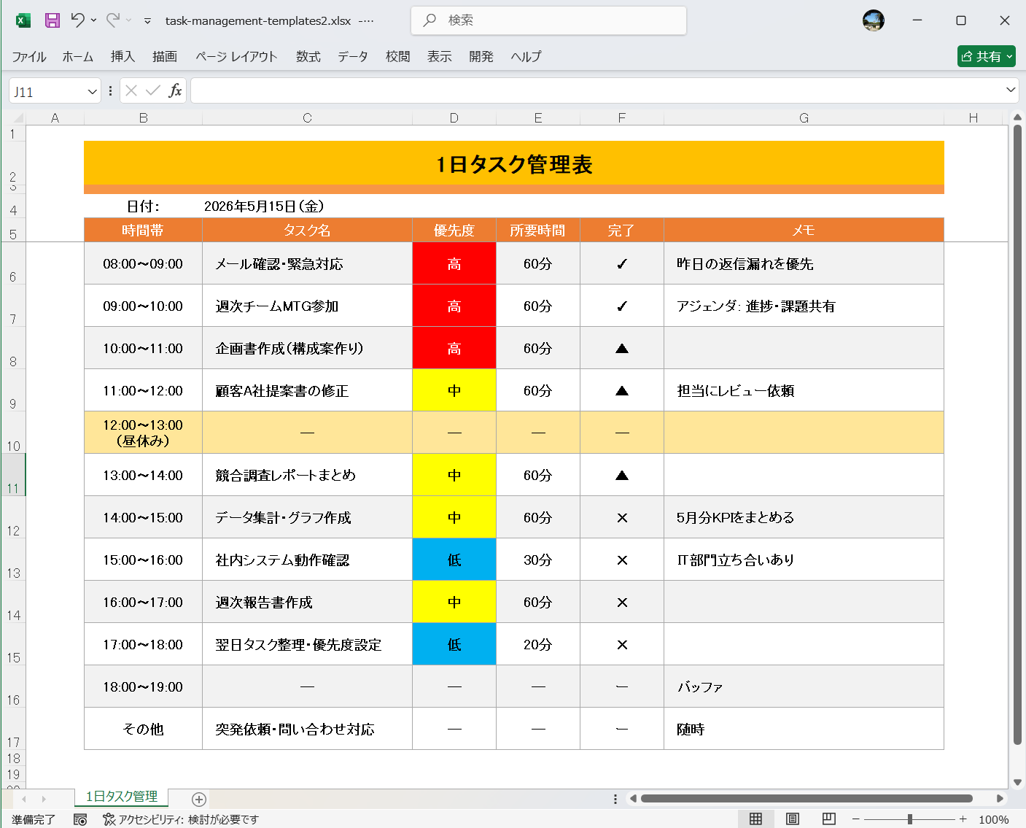The height and width of the screenshot is (828, 1026).
Task: Click the red 高 cell for メール確認
Action: 454,263
